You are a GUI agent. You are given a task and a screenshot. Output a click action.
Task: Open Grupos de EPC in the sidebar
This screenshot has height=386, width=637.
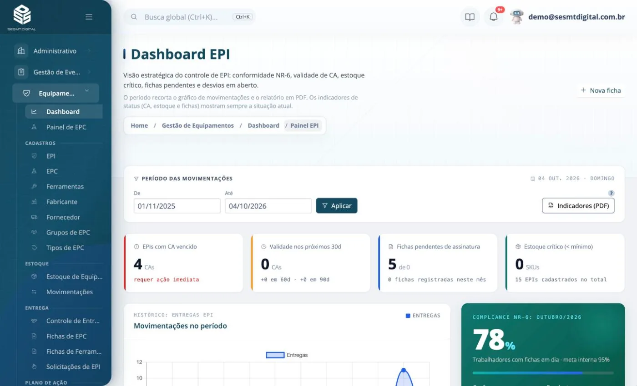click(x=64, y=233)
